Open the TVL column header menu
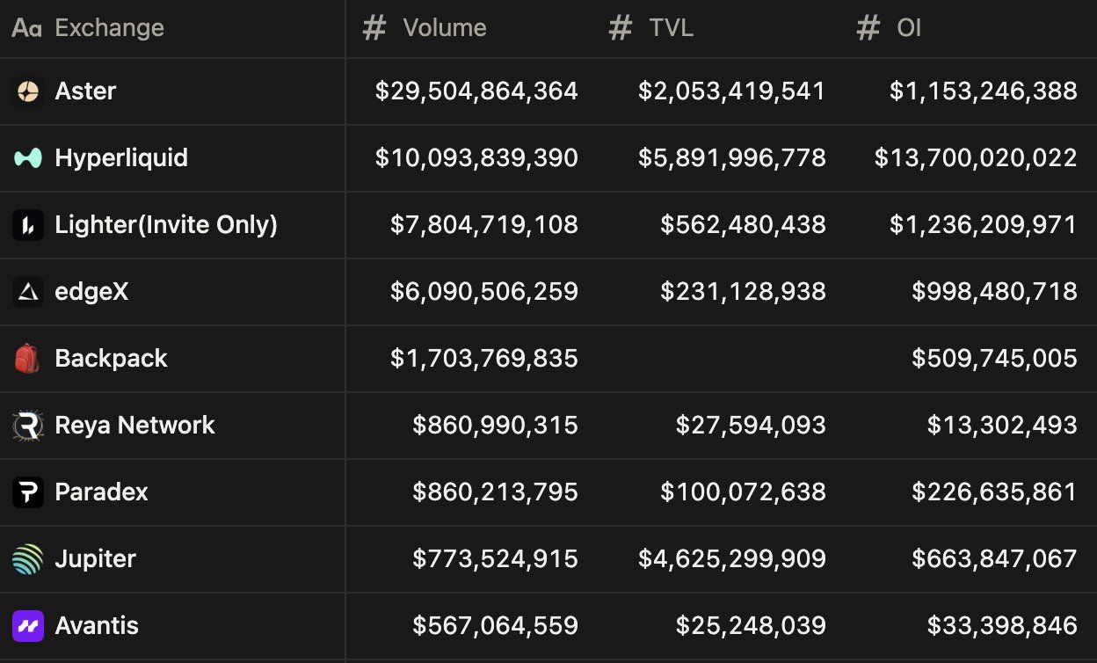 (671, 28)
